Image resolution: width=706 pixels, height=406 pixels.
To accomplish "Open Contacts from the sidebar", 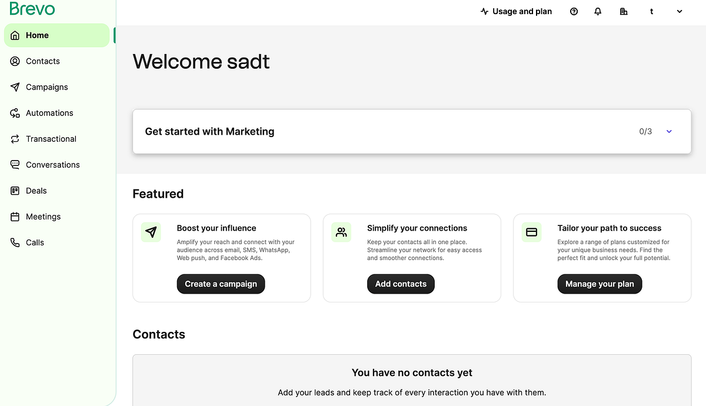I will (x=42, y=61).
